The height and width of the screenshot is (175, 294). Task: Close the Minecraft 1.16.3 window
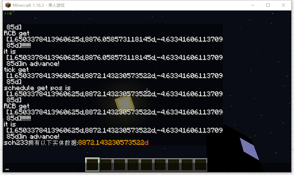tap(284, 5)
